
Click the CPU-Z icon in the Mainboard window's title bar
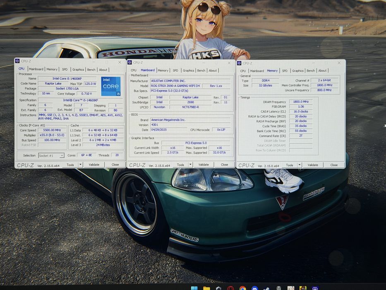tap(130, 63)
